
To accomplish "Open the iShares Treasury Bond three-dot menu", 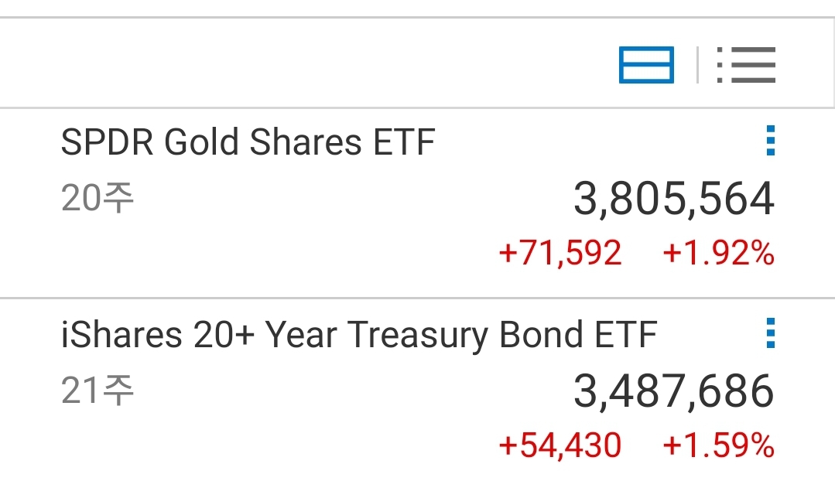I will [769, 334].
